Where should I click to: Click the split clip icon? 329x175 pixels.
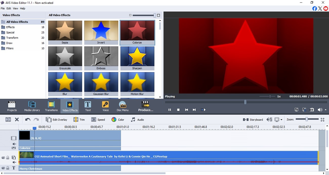(x=8, y=120)
